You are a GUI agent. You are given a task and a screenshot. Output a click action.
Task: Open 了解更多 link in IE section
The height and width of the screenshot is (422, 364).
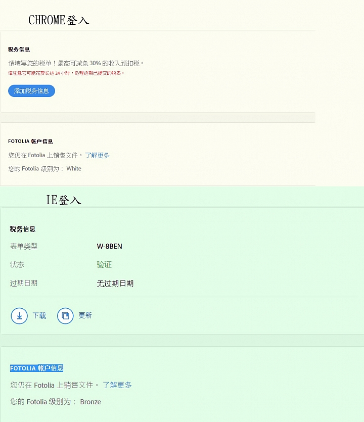[x=117, y=385]
